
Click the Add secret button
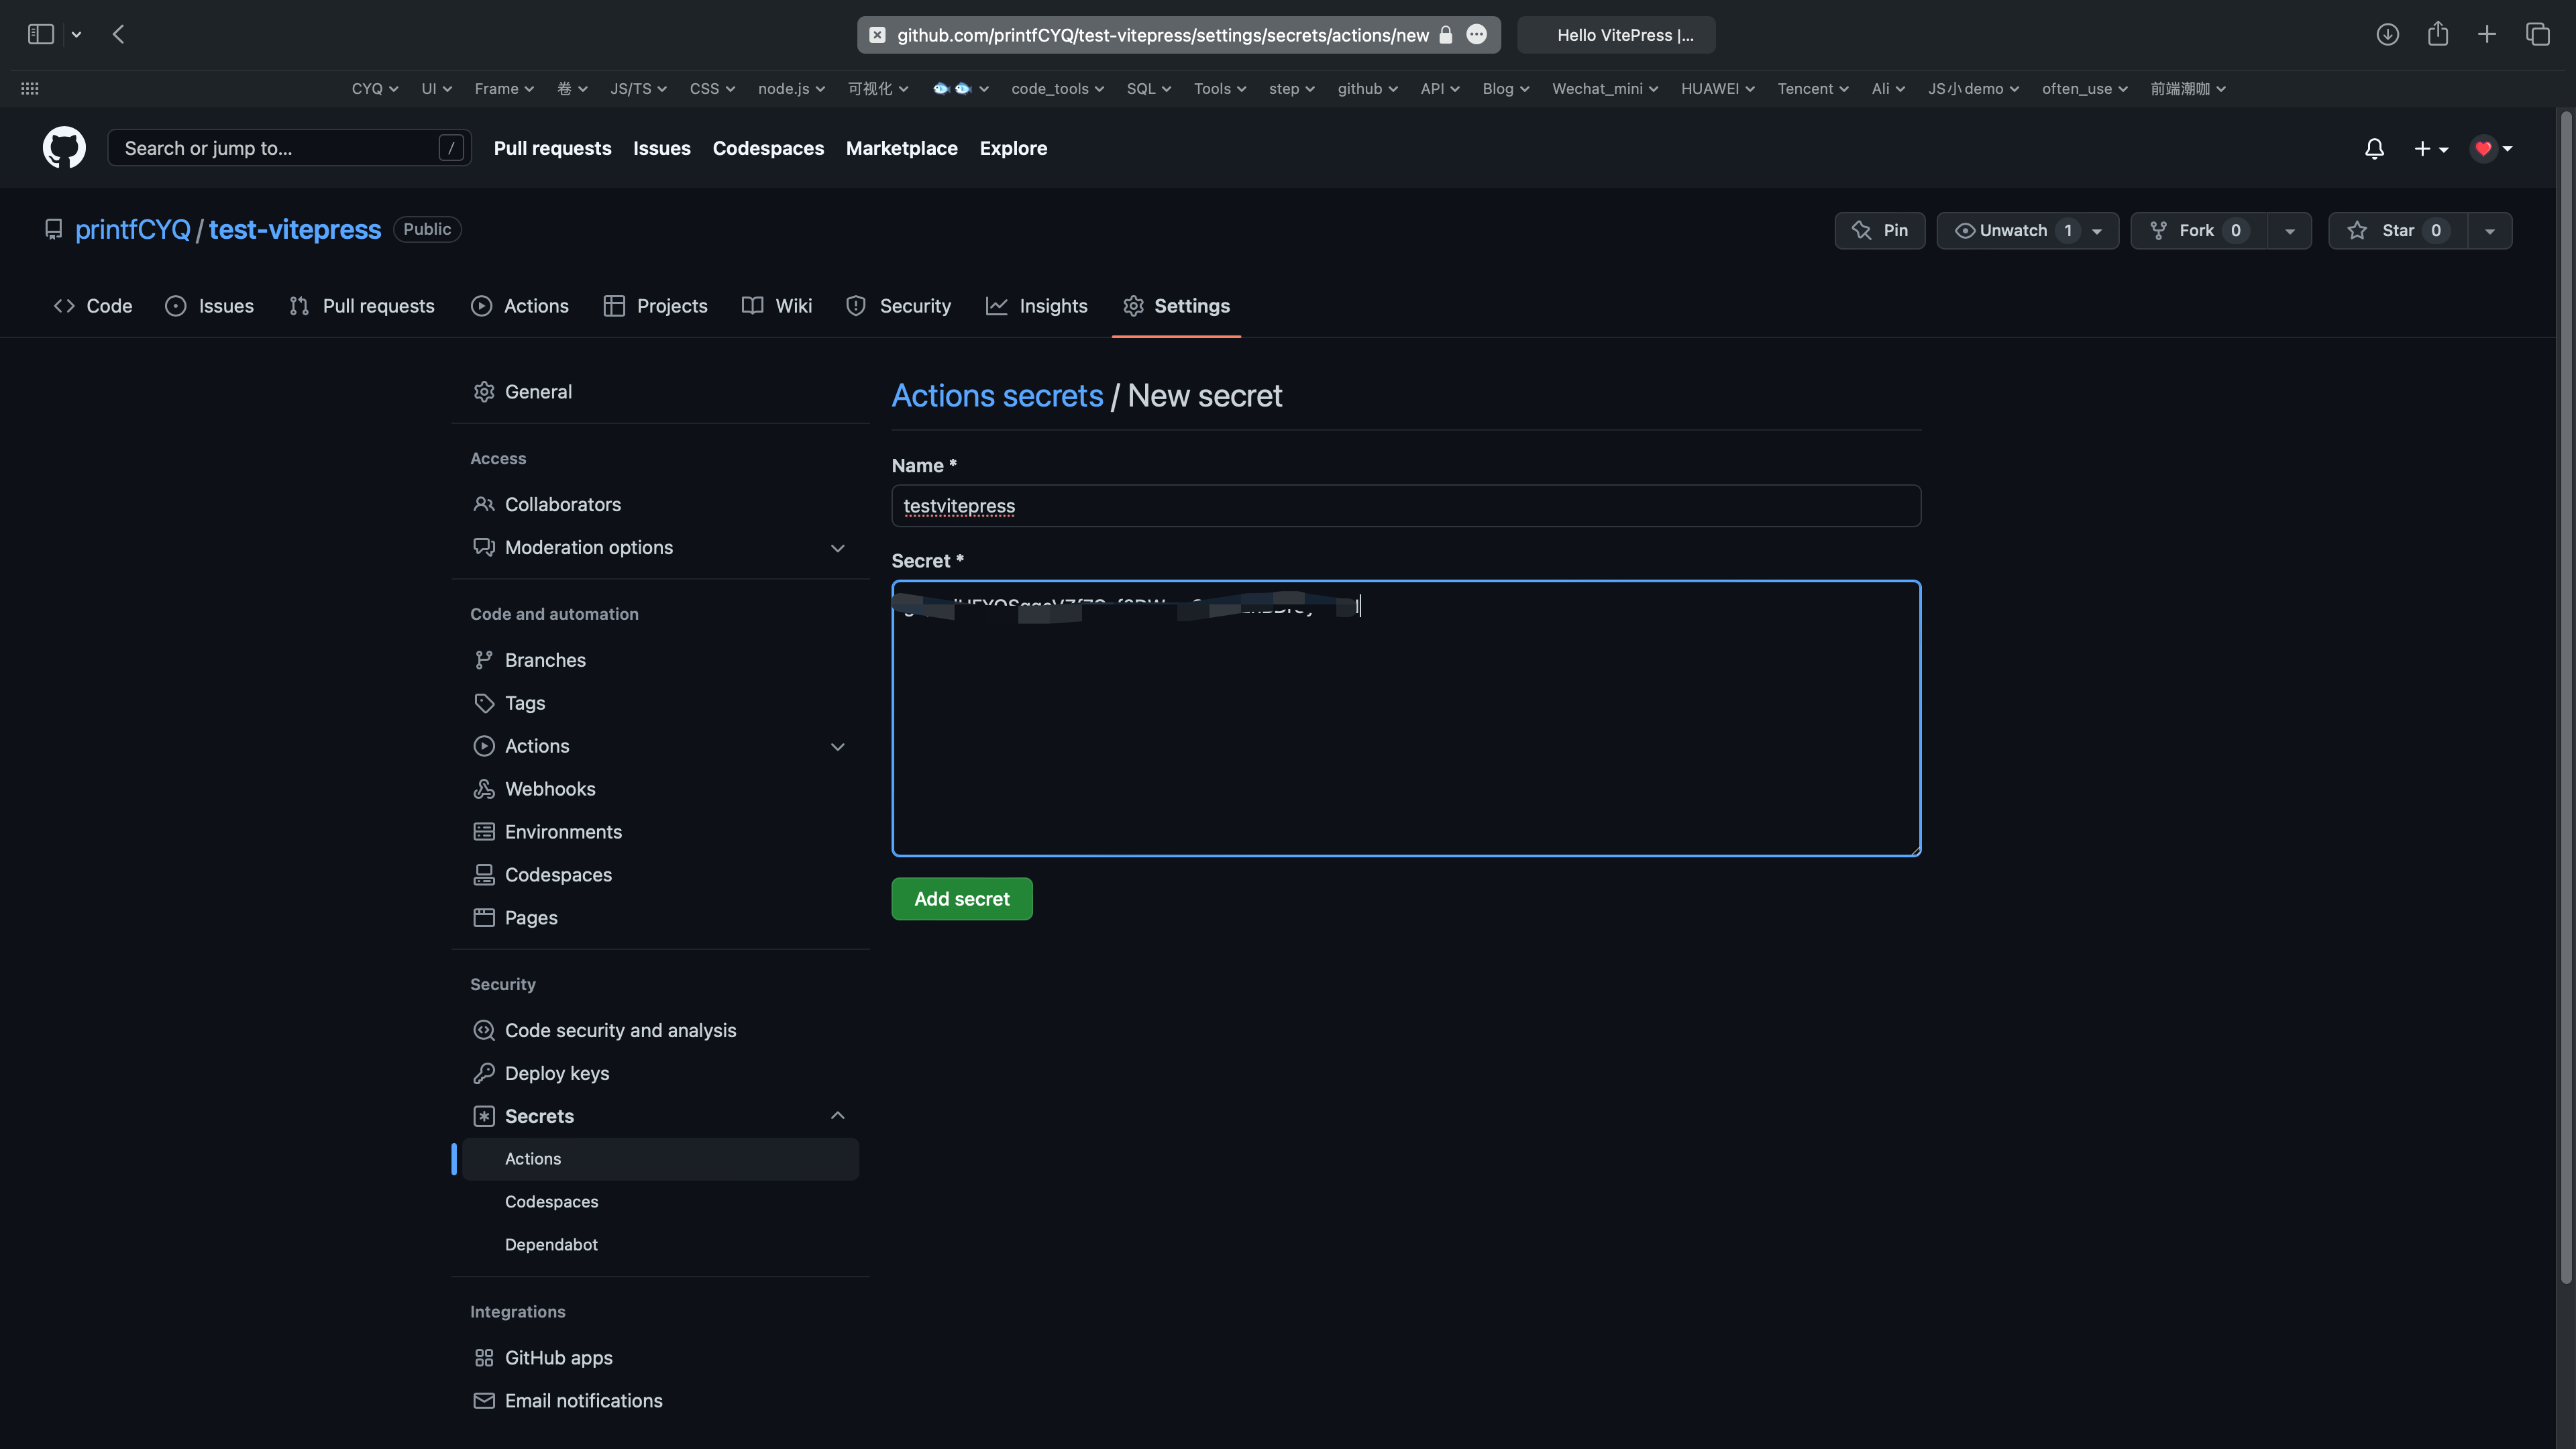point(961,899)
